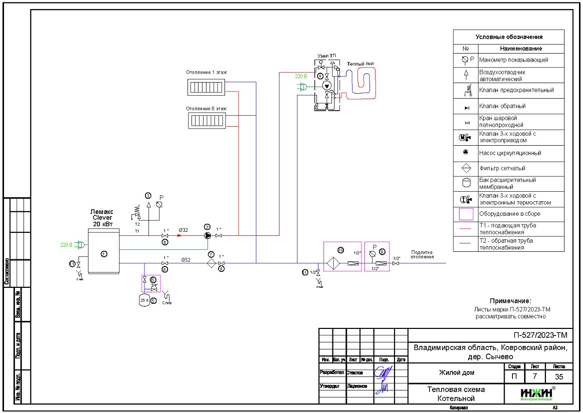The image size is (583, 413).
Task: Select the manometer symbol in legend table
Action: click(x=465, y=60)
